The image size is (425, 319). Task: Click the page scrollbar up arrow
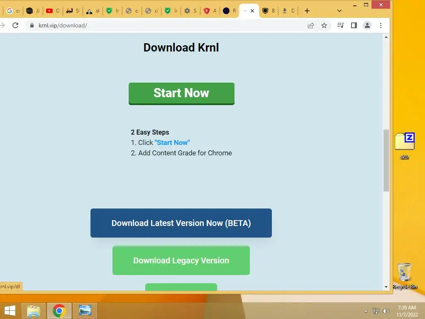tap(386, 37)
